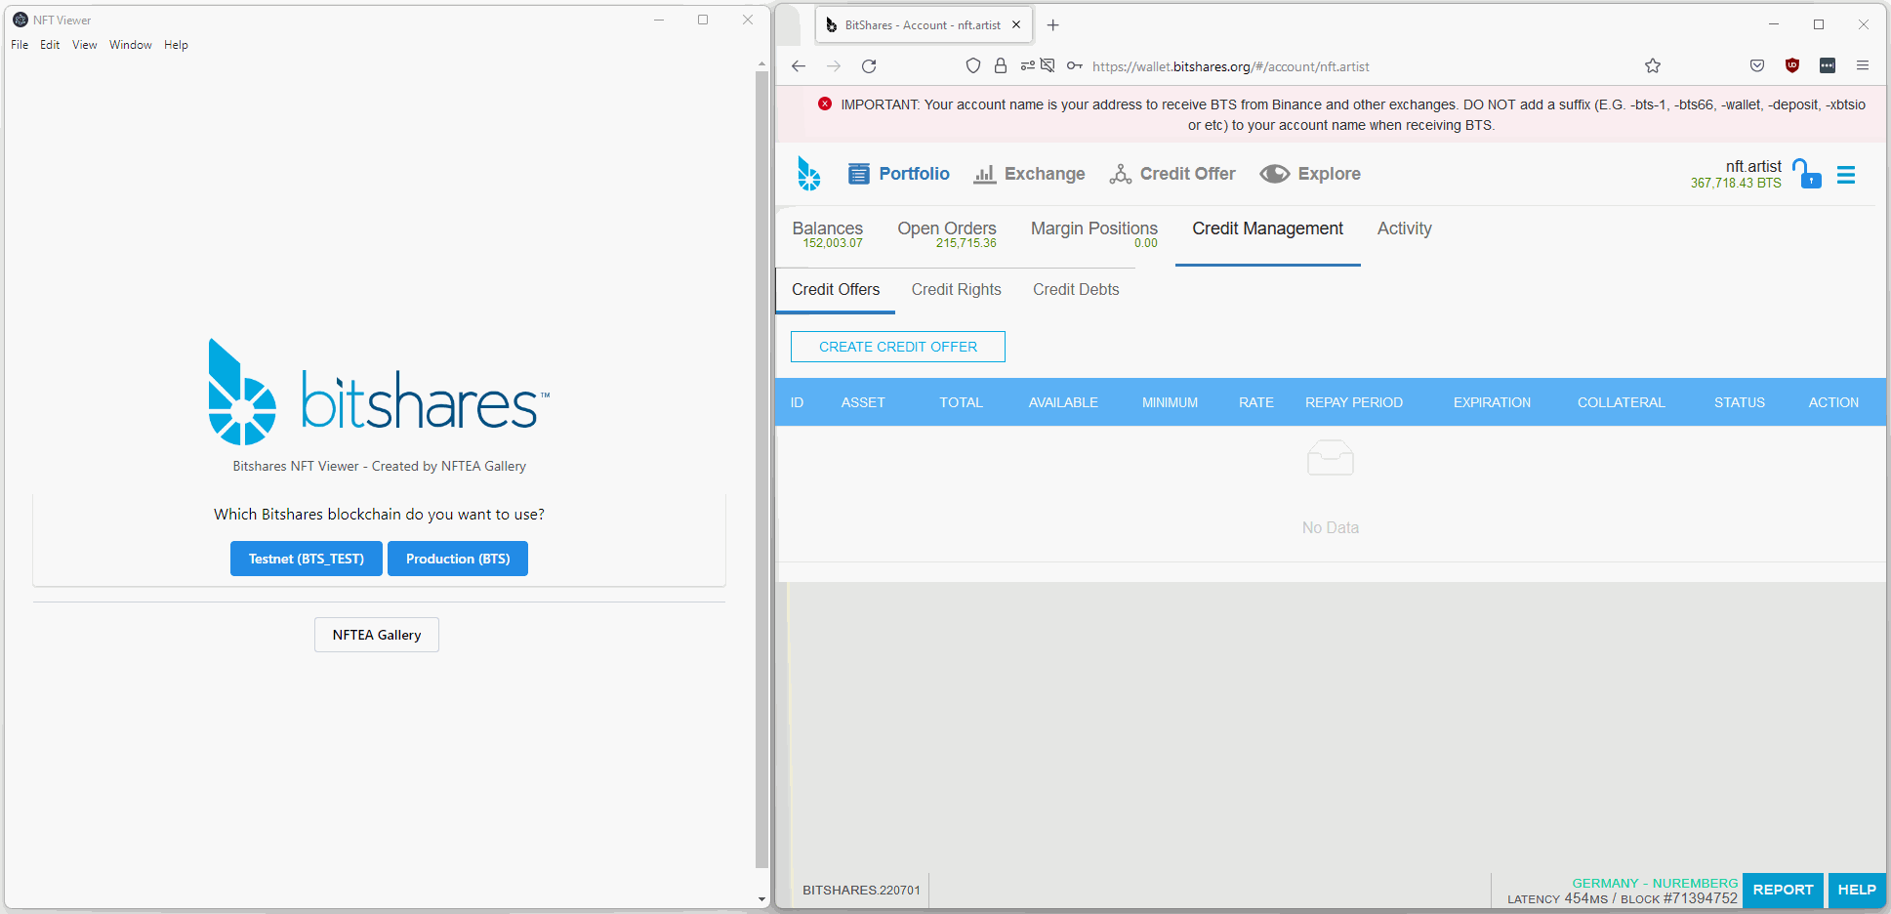
Task: Click the saved password key icon
Action: click(x=1075, y=66)
